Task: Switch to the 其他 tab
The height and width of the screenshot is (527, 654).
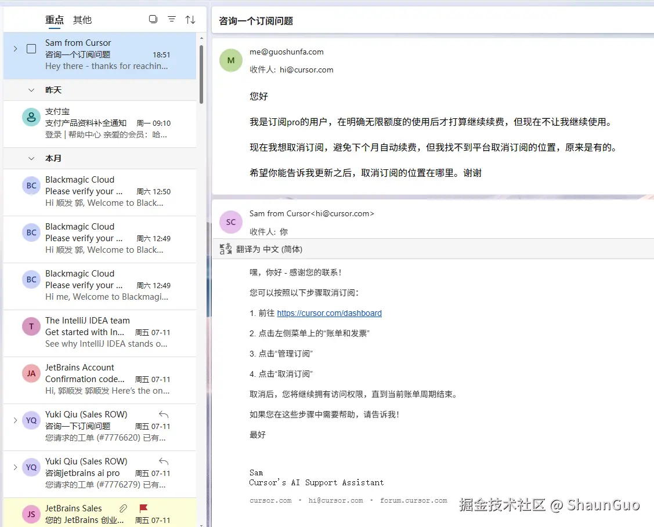Action: (82, 19)
